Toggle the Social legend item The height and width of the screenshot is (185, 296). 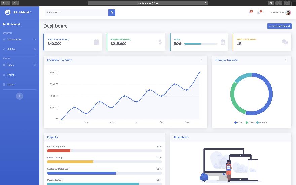(250, 123)
